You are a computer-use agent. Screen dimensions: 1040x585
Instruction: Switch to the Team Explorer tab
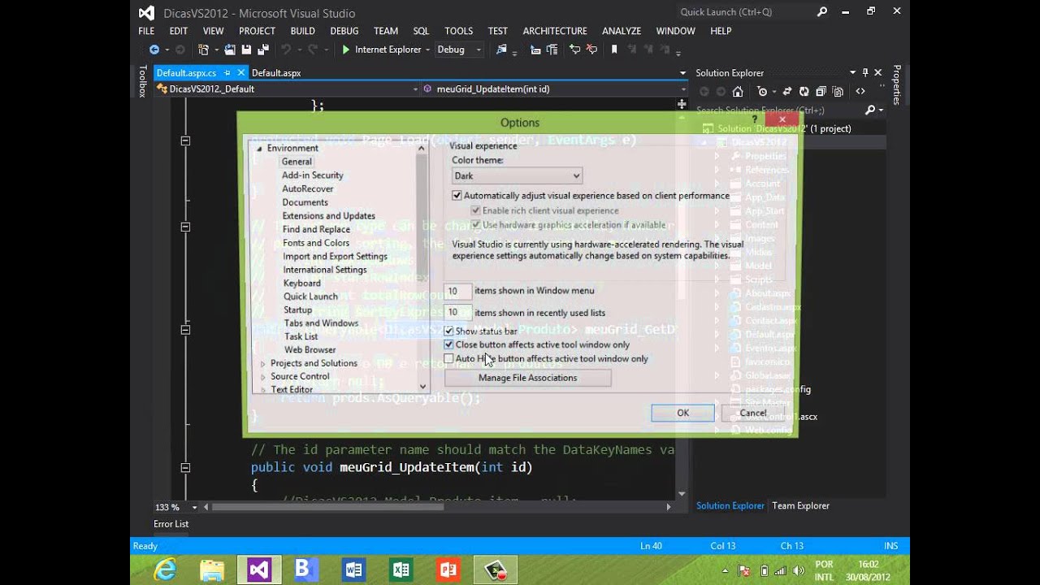point(800,505)
